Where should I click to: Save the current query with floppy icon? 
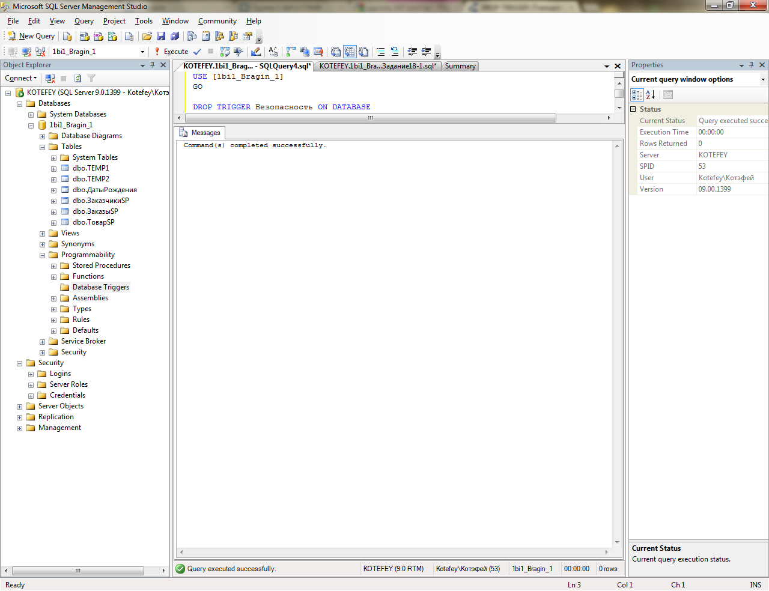(161, 36)
